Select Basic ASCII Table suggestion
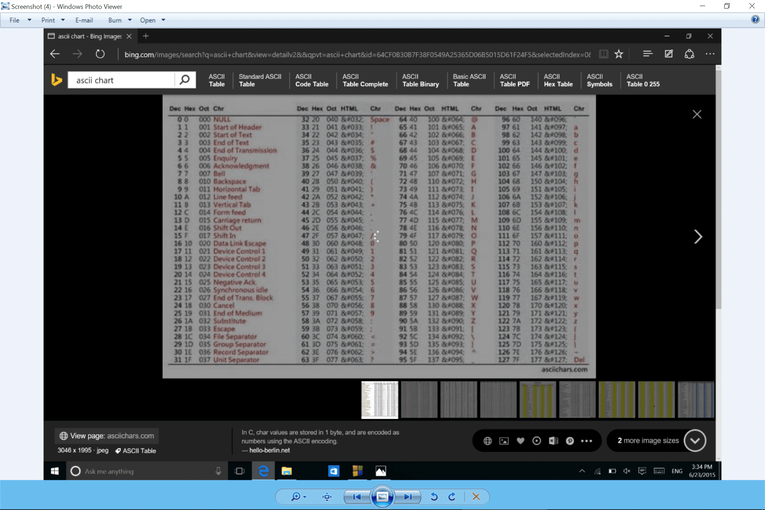The width and height of the screenshot is (765, 510). 469,80
